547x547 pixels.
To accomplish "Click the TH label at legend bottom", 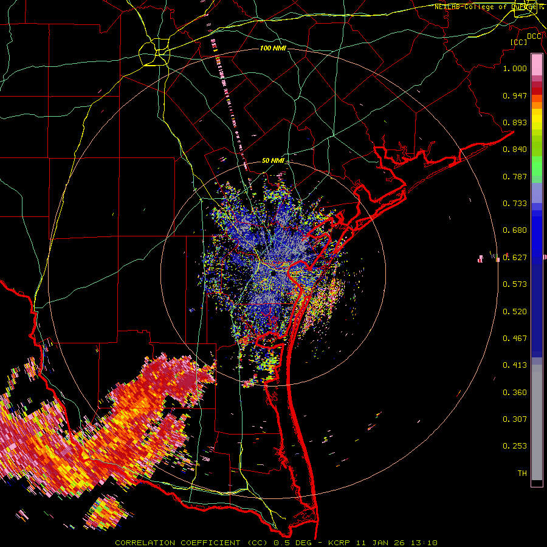I will [x=522, y=473].
